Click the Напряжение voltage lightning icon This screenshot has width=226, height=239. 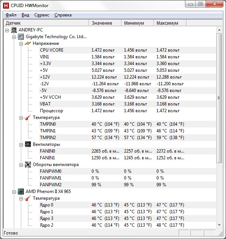(28, 43)
